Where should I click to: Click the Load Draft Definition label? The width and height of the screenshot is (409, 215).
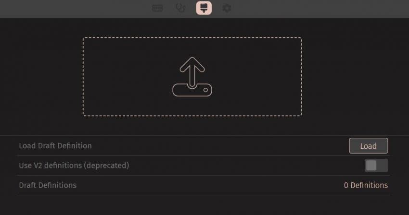tap(55, 146)
